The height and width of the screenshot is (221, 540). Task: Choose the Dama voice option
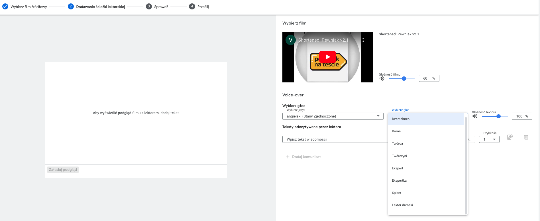(x=396, y=131)
